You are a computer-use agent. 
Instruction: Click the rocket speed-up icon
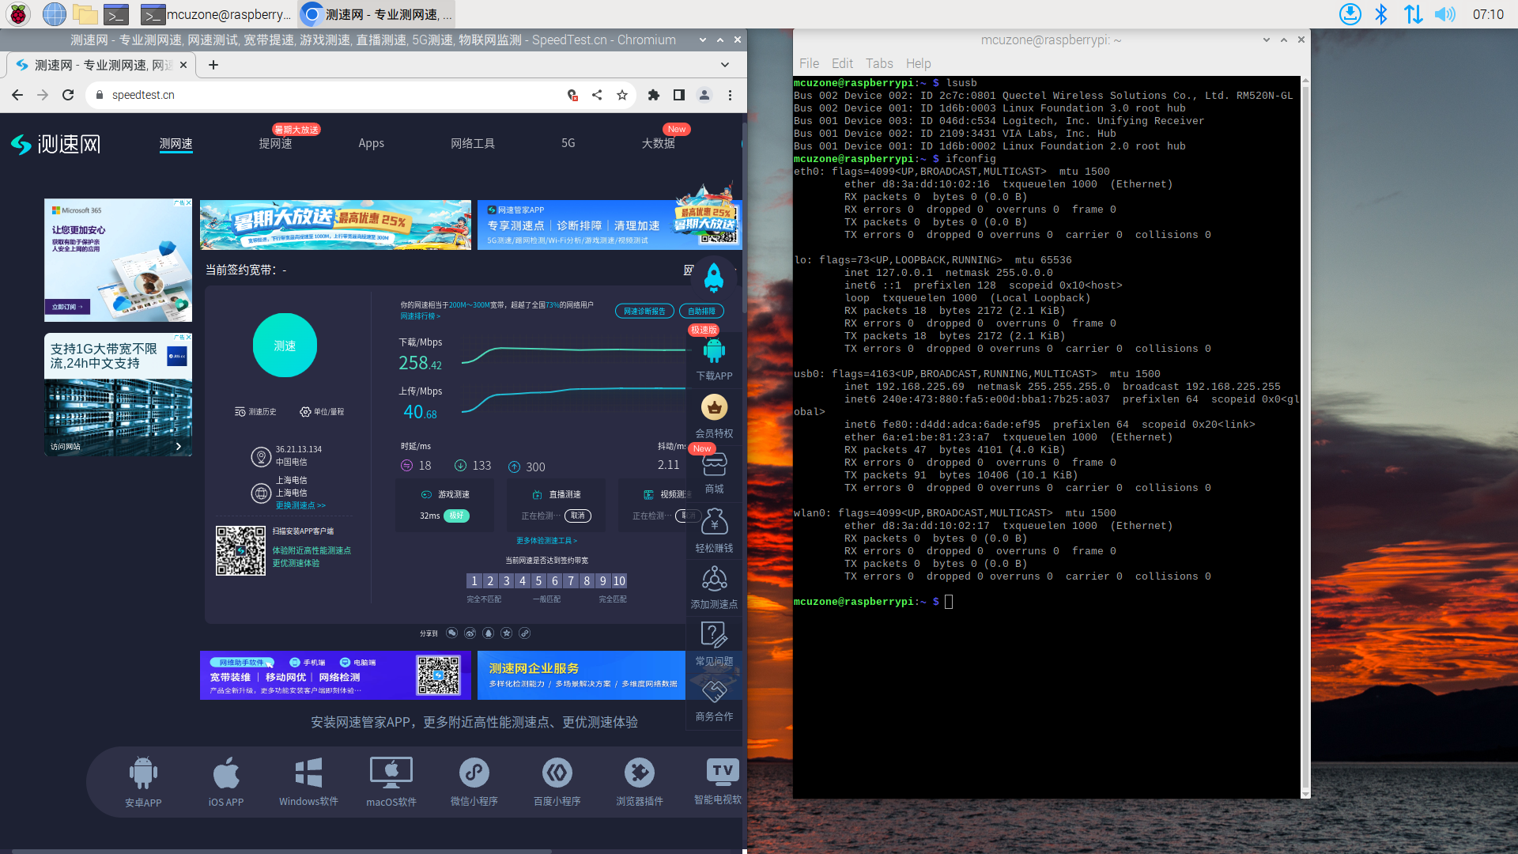coord(714,278)
